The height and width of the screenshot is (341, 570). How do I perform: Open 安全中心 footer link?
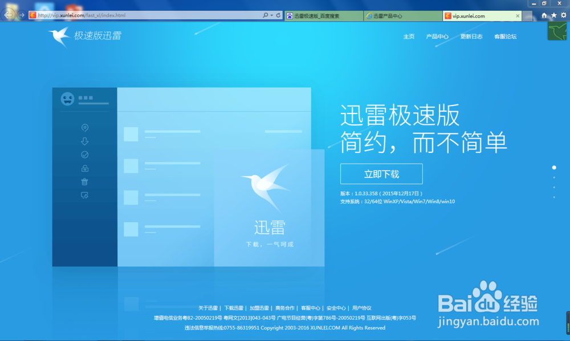click(336, 308)
